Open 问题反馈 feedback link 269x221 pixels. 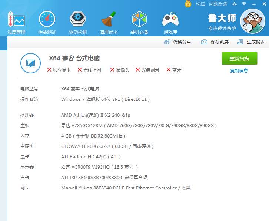pos(218,4)
